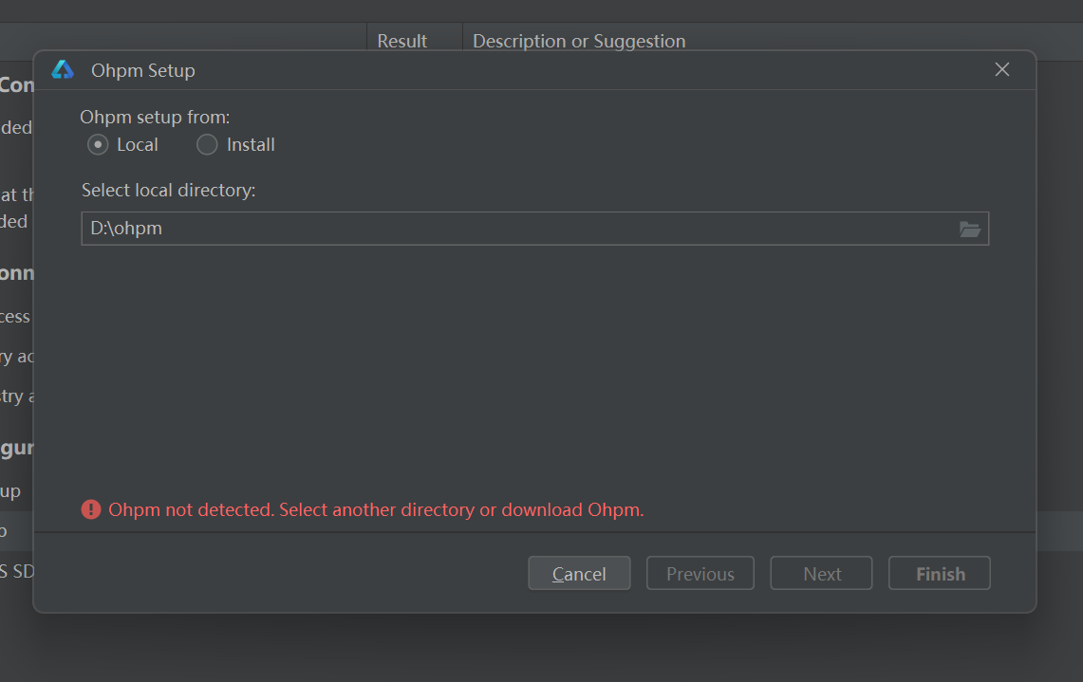The width and height of the screenshot is (1083, 682).
Task: Close the Ohpm Setup dialog
Action: pos(1001,70)
